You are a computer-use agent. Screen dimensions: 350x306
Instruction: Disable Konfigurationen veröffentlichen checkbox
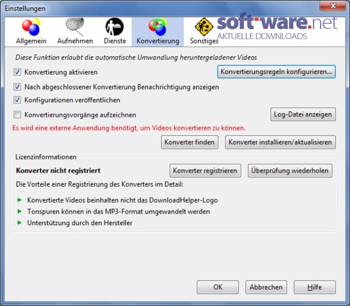[17, 100]
